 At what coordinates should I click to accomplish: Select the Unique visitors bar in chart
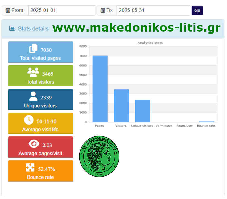142,111
